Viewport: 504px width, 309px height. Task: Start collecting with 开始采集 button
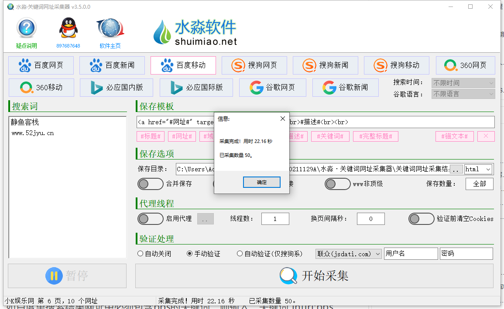pyautogui.click(x=314, y=276)
